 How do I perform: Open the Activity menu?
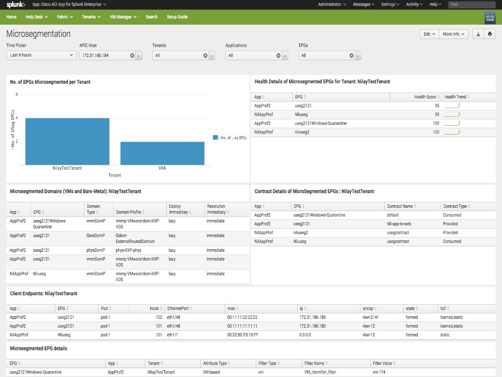pos(414,5)
